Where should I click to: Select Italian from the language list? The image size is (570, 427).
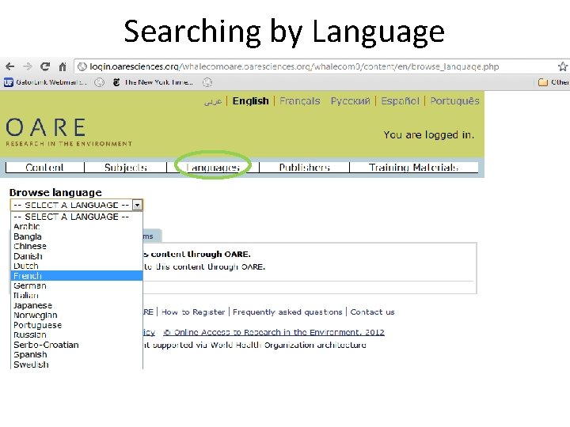[77, 296]
